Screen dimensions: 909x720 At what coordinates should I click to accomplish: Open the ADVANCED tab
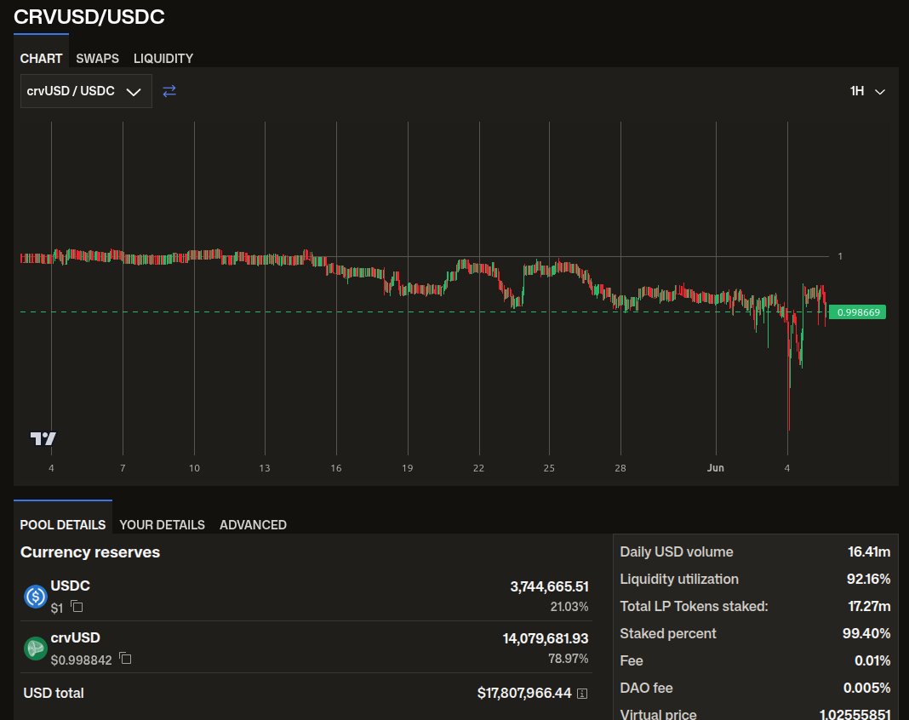tap(253, 524)
